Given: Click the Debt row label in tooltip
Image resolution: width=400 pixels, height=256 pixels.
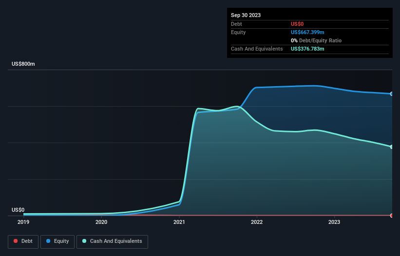Looking at the screenshot, I should pos(236,24).
